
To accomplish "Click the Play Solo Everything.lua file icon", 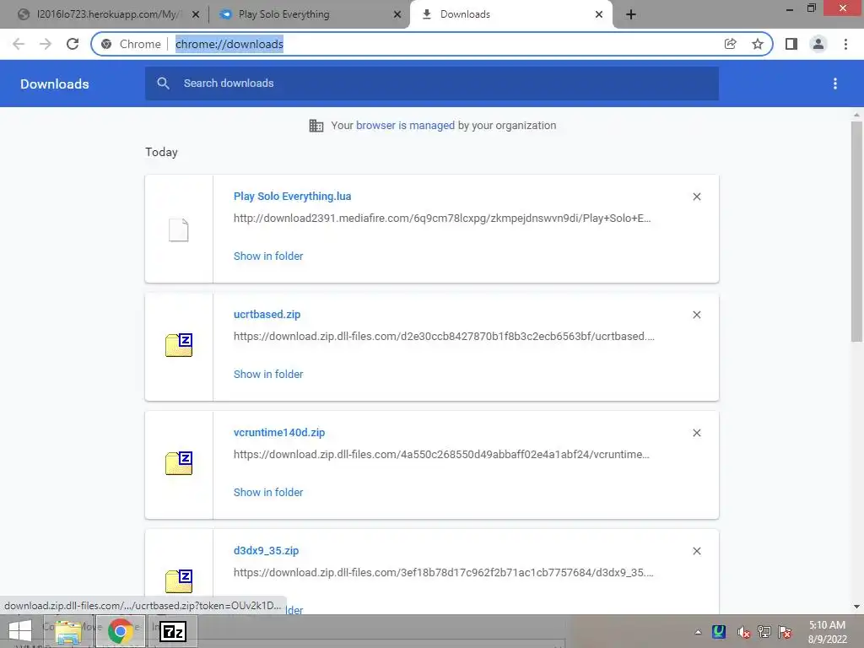I will [x=179, y=229].
